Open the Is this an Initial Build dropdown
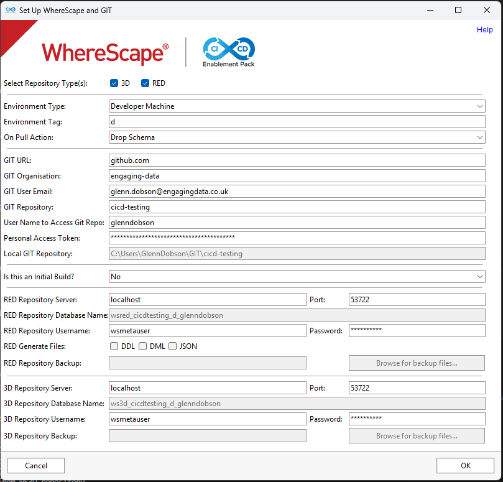Viewport: 503px width, 482px height. (x=297, y=277)
